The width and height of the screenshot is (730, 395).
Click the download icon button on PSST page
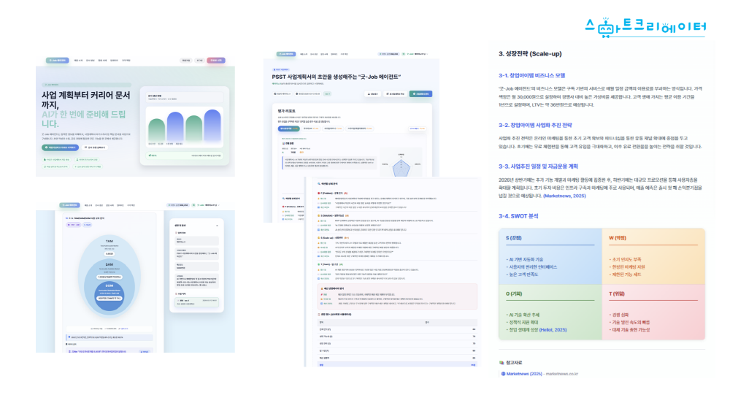tap(373, 94)
